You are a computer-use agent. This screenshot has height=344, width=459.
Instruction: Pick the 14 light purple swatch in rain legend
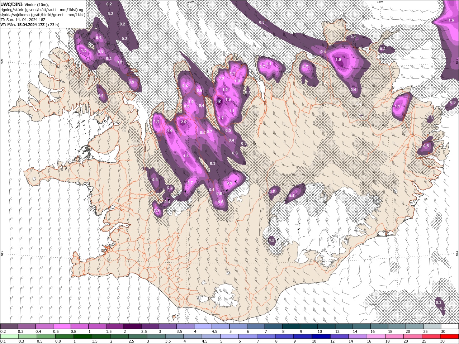[358, 336]
